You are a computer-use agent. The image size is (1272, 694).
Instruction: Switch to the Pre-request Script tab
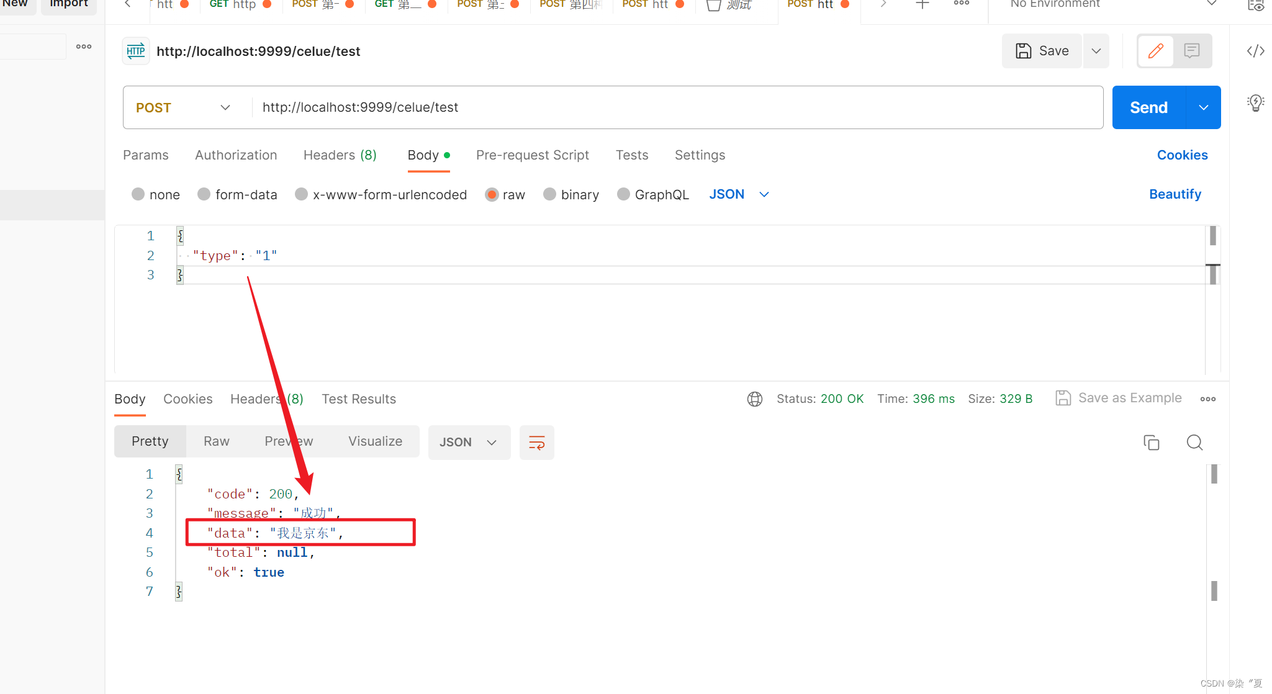[x=532, y=155]
